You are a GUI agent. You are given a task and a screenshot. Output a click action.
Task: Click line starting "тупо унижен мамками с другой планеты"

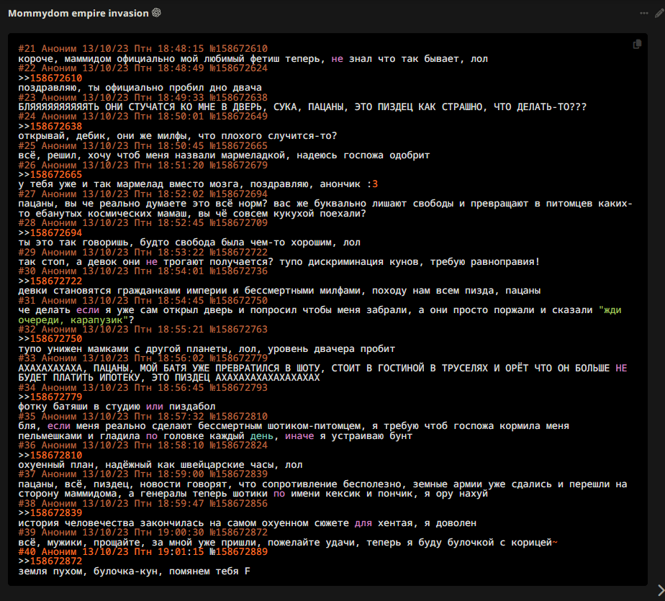pyautogui.click(x=207, y=349)
